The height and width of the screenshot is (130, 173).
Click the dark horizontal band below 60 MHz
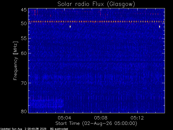pos(97,61)
